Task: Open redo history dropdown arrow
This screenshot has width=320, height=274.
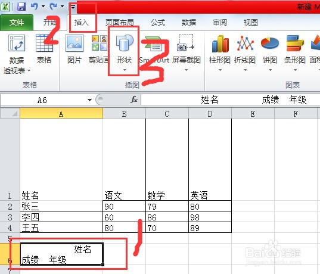Action: (62, 7)
